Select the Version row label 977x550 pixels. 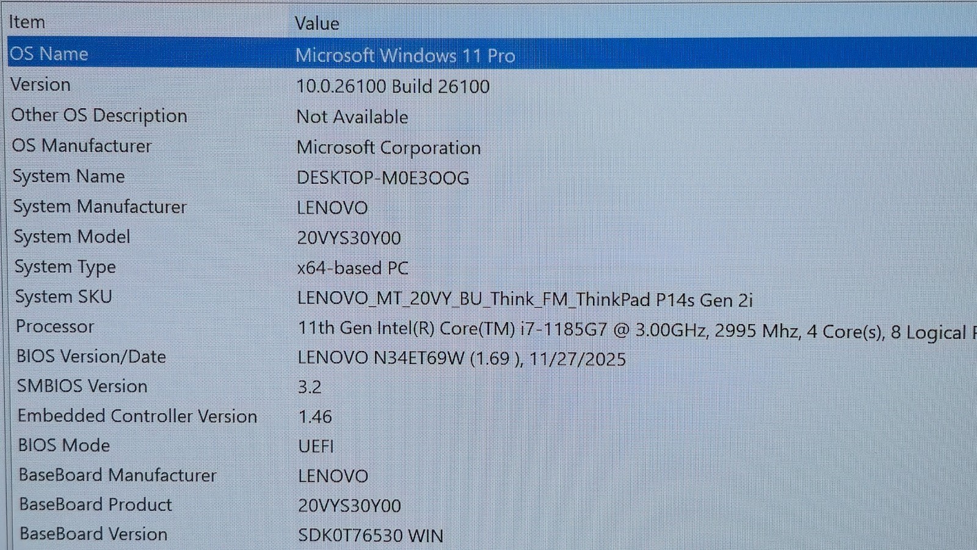[x=40, y=84]
